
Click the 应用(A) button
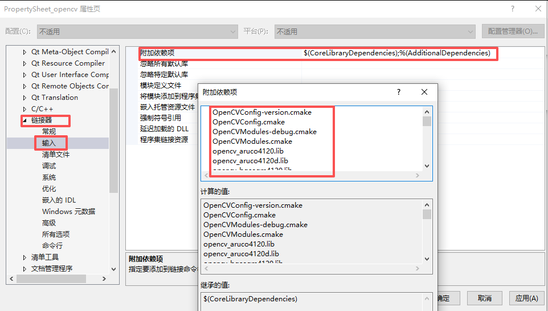pos(526,298)
